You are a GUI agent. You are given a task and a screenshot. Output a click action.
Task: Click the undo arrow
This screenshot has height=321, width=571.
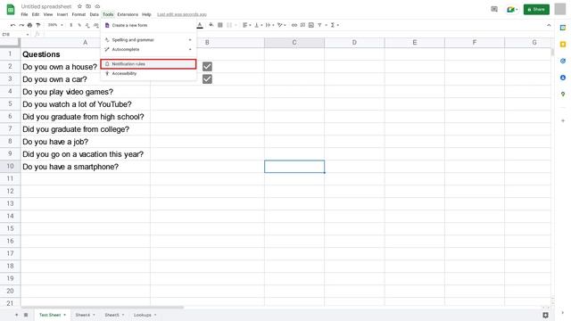pyautogui.click(x=13, y=25)
